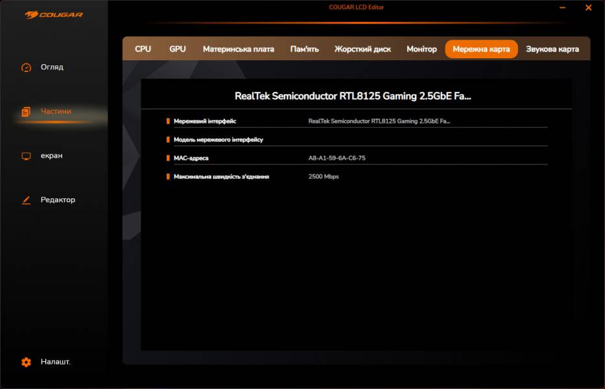
Task: Go to the екран section
Action: pos(52,156)
